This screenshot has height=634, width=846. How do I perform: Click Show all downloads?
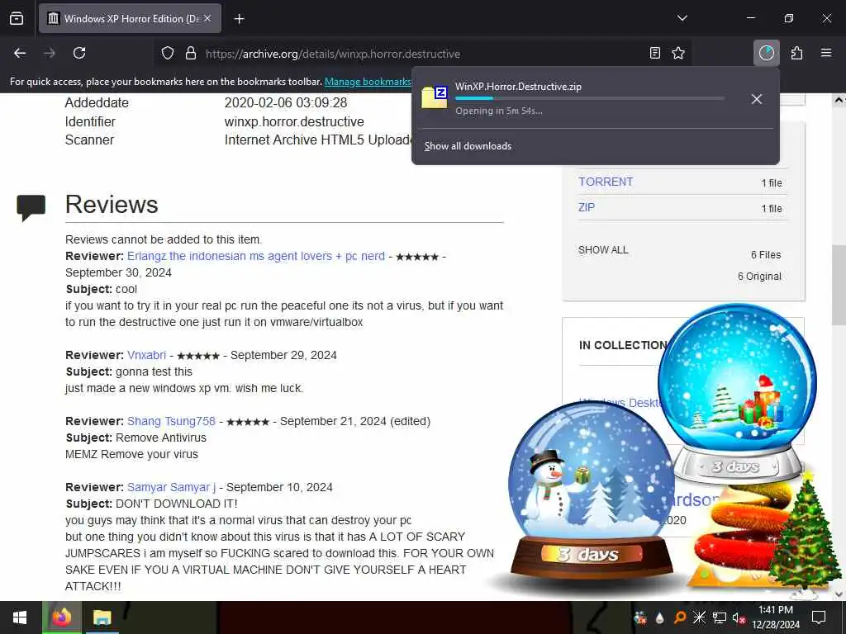tap(468, 146)
